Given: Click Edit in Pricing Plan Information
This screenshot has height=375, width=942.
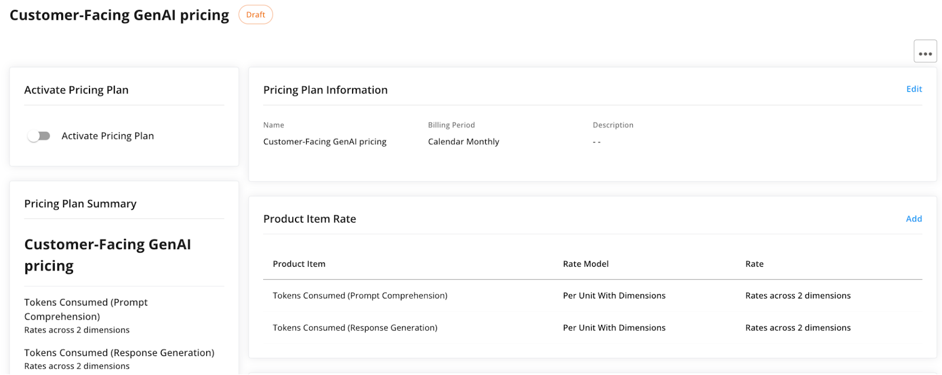Looking at the screenshot, I should click(x=914, y=89).
